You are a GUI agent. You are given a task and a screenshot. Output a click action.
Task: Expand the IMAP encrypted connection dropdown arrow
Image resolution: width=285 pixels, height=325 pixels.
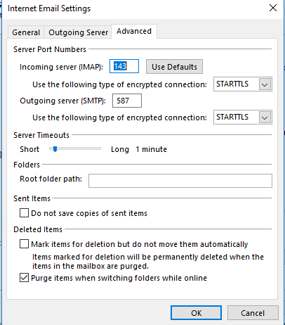tap(265, 84)
